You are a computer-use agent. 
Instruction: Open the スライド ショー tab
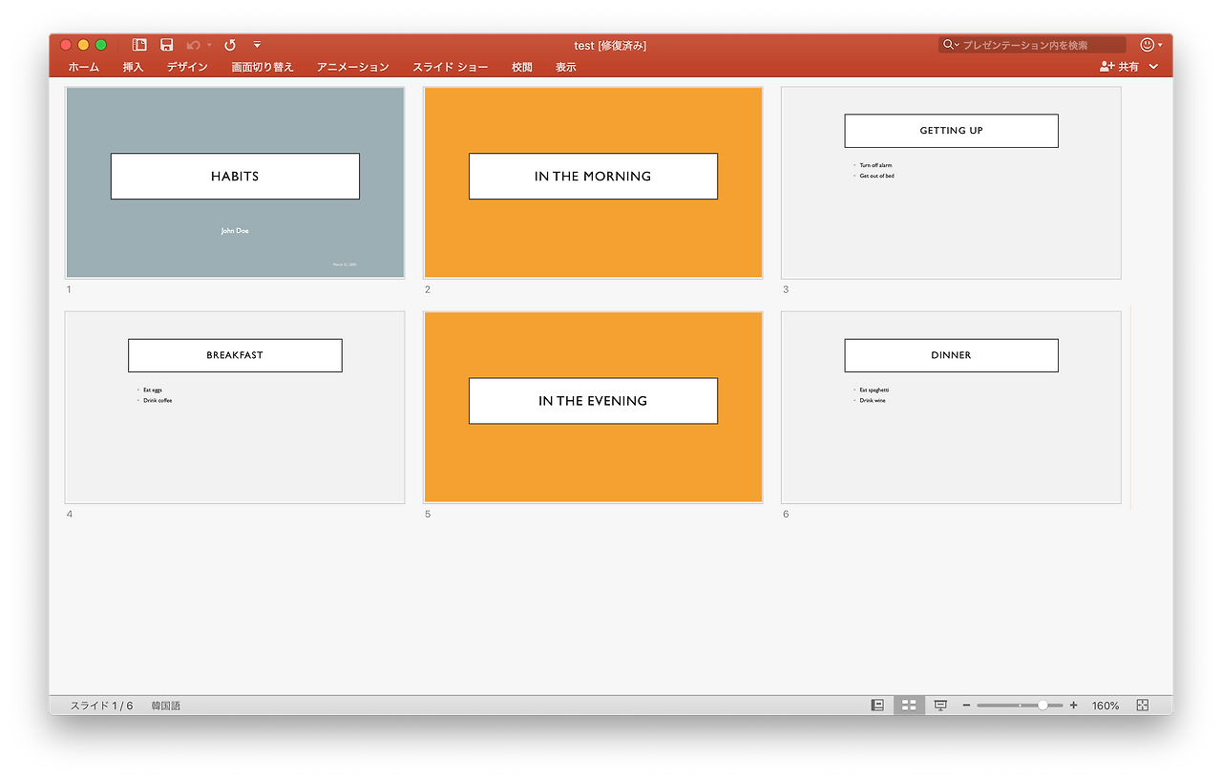click(451, 67)
